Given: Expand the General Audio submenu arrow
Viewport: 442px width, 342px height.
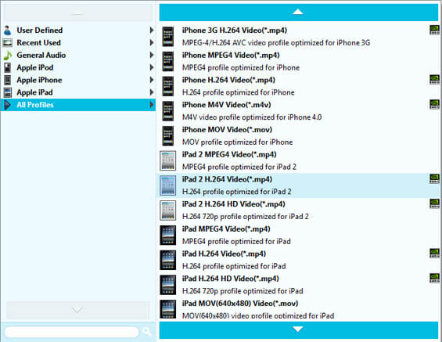Looking at the screenshot, I should point(152,55).
